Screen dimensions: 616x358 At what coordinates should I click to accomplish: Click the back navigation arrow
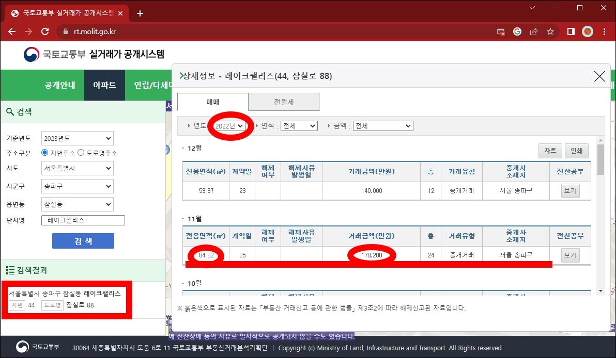point(11,31)
